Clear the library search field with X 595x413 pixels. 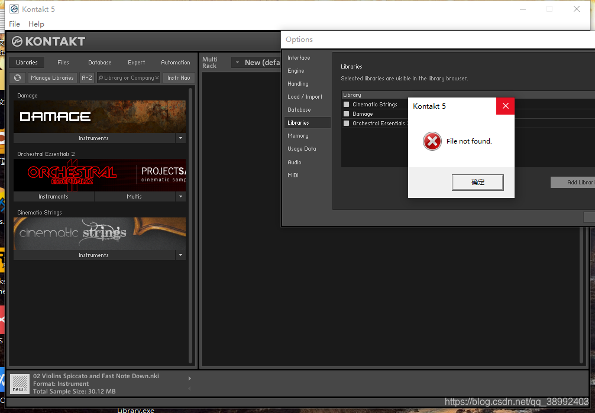(157, 78)
